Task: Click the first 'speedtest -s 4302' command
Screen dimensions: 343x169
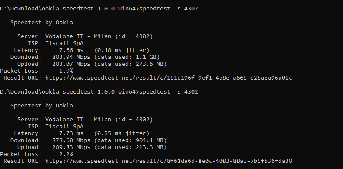Action: pos(168,9)
